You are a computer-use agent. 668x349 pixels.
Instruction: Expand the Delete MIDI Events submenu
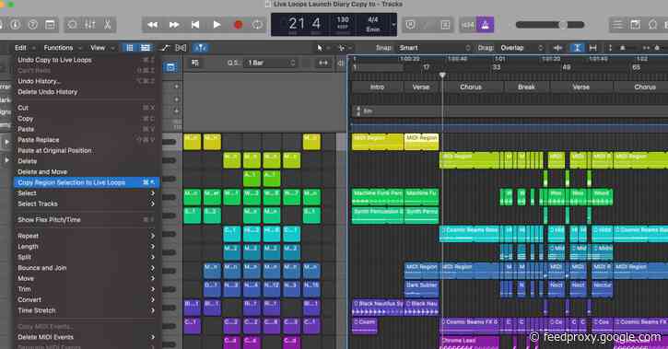[87, 337]
